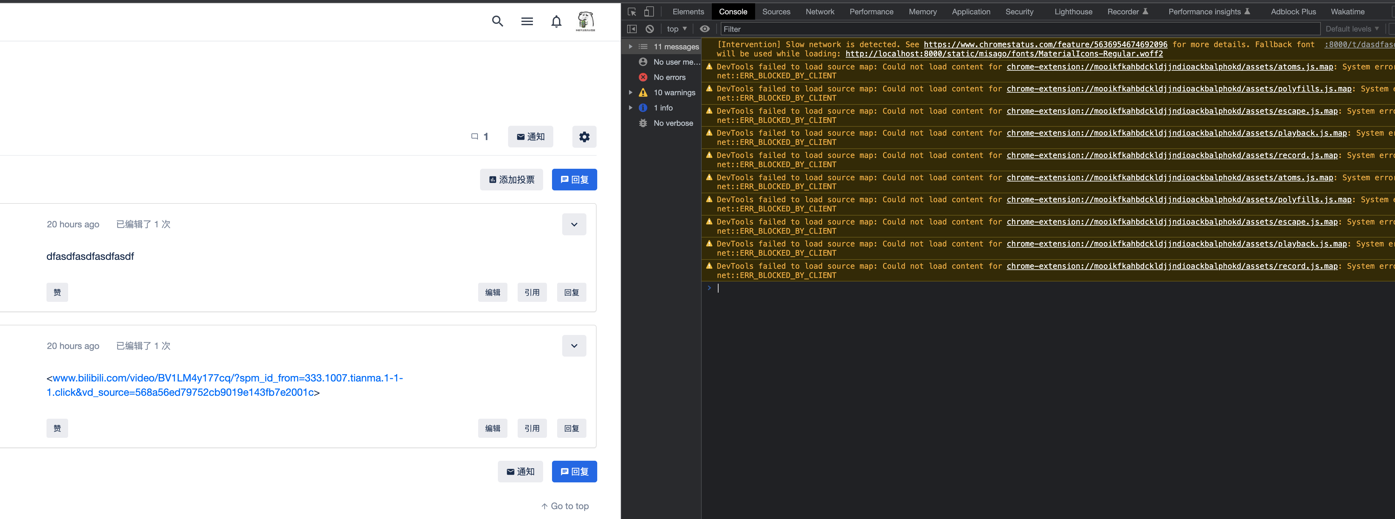Click the notification bell icon
Screen dimensions: 1395x519
click(x=556, y=21)
